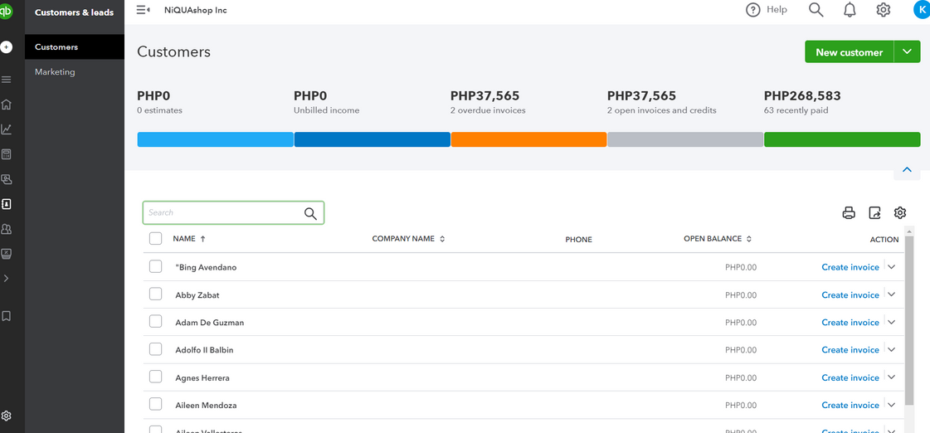Open the Marketing menu item
The image size is (930, 433).
(55, 72)
